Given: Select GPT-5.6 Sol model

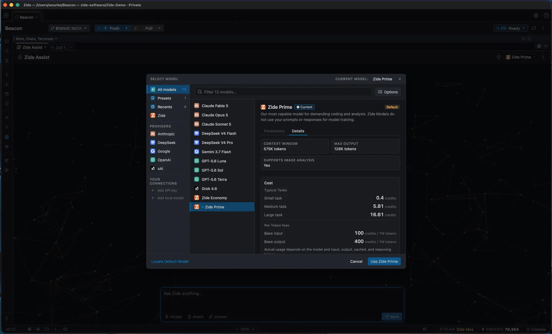Looking at the screenshot, I should pos(222,170).
